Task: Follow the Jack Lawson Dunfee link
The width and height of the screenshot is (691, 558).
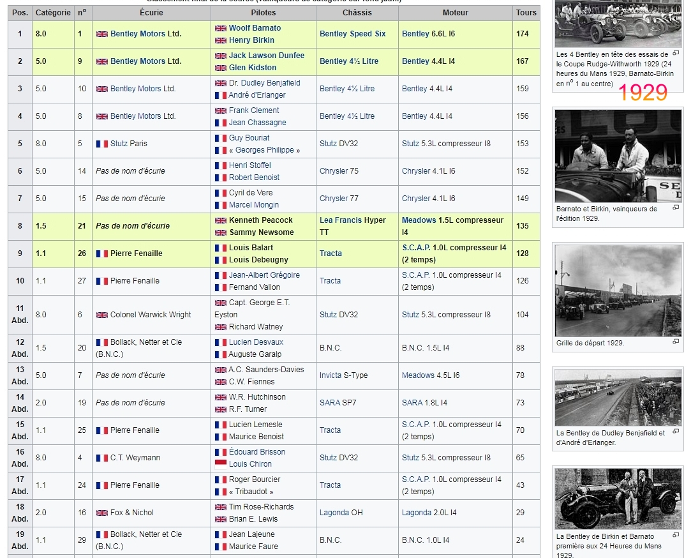Action: [267, 56]
